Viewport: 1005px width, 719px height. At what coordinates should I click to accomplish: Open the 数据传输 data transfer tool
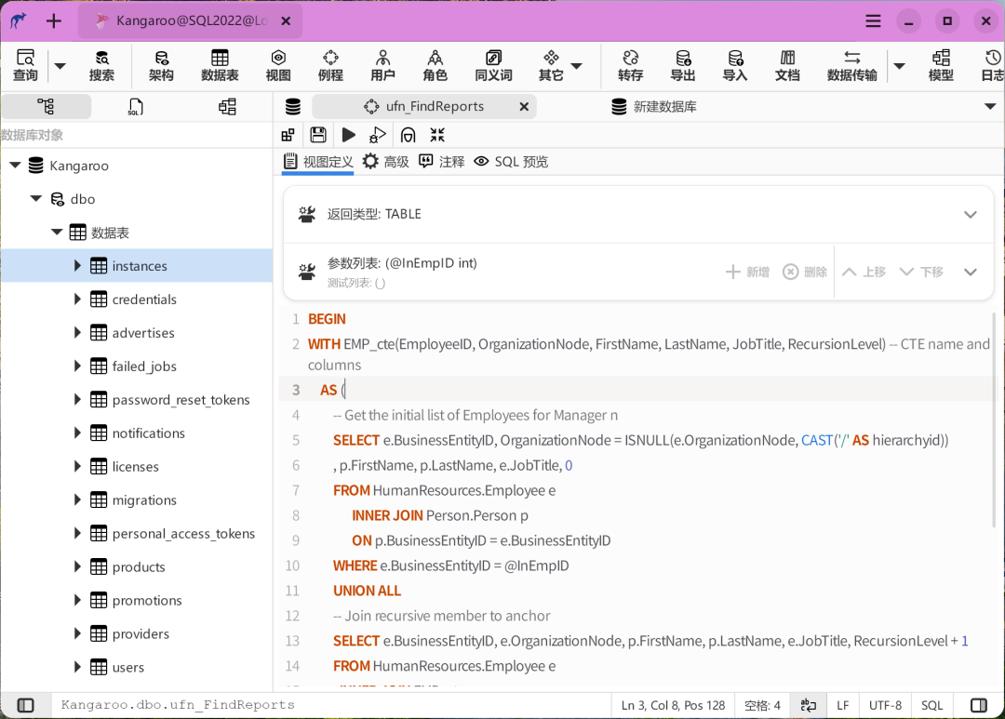851,65
